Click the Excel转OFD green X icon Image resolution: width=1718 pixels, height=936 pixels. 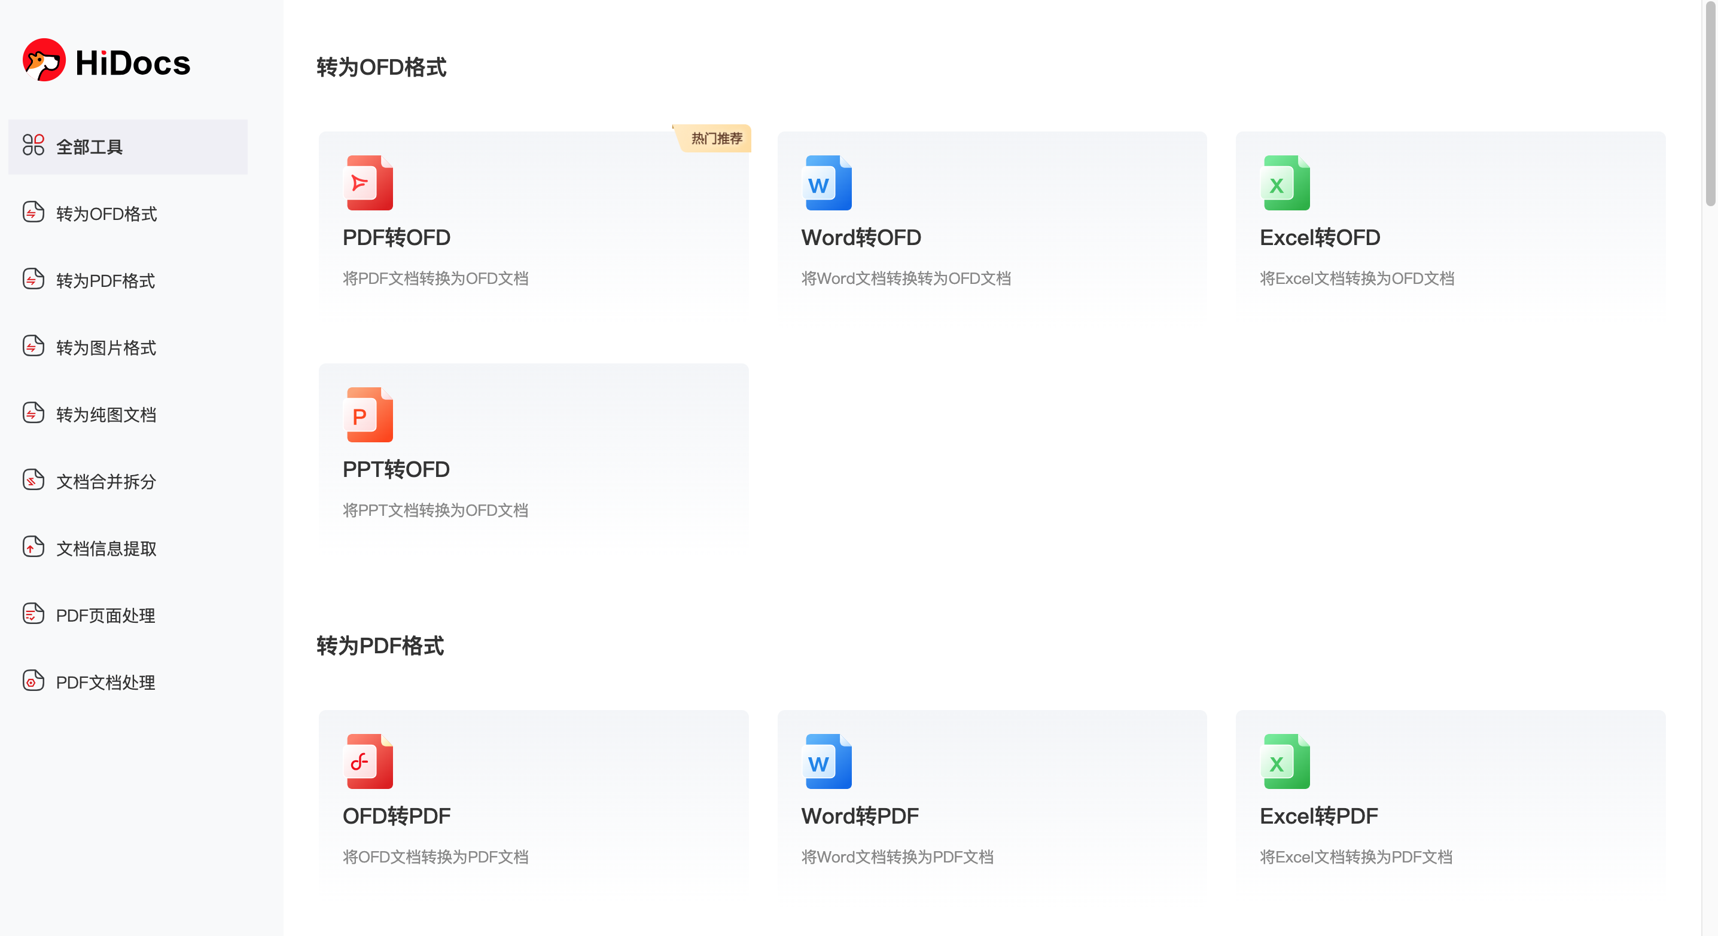[1286, 182]
